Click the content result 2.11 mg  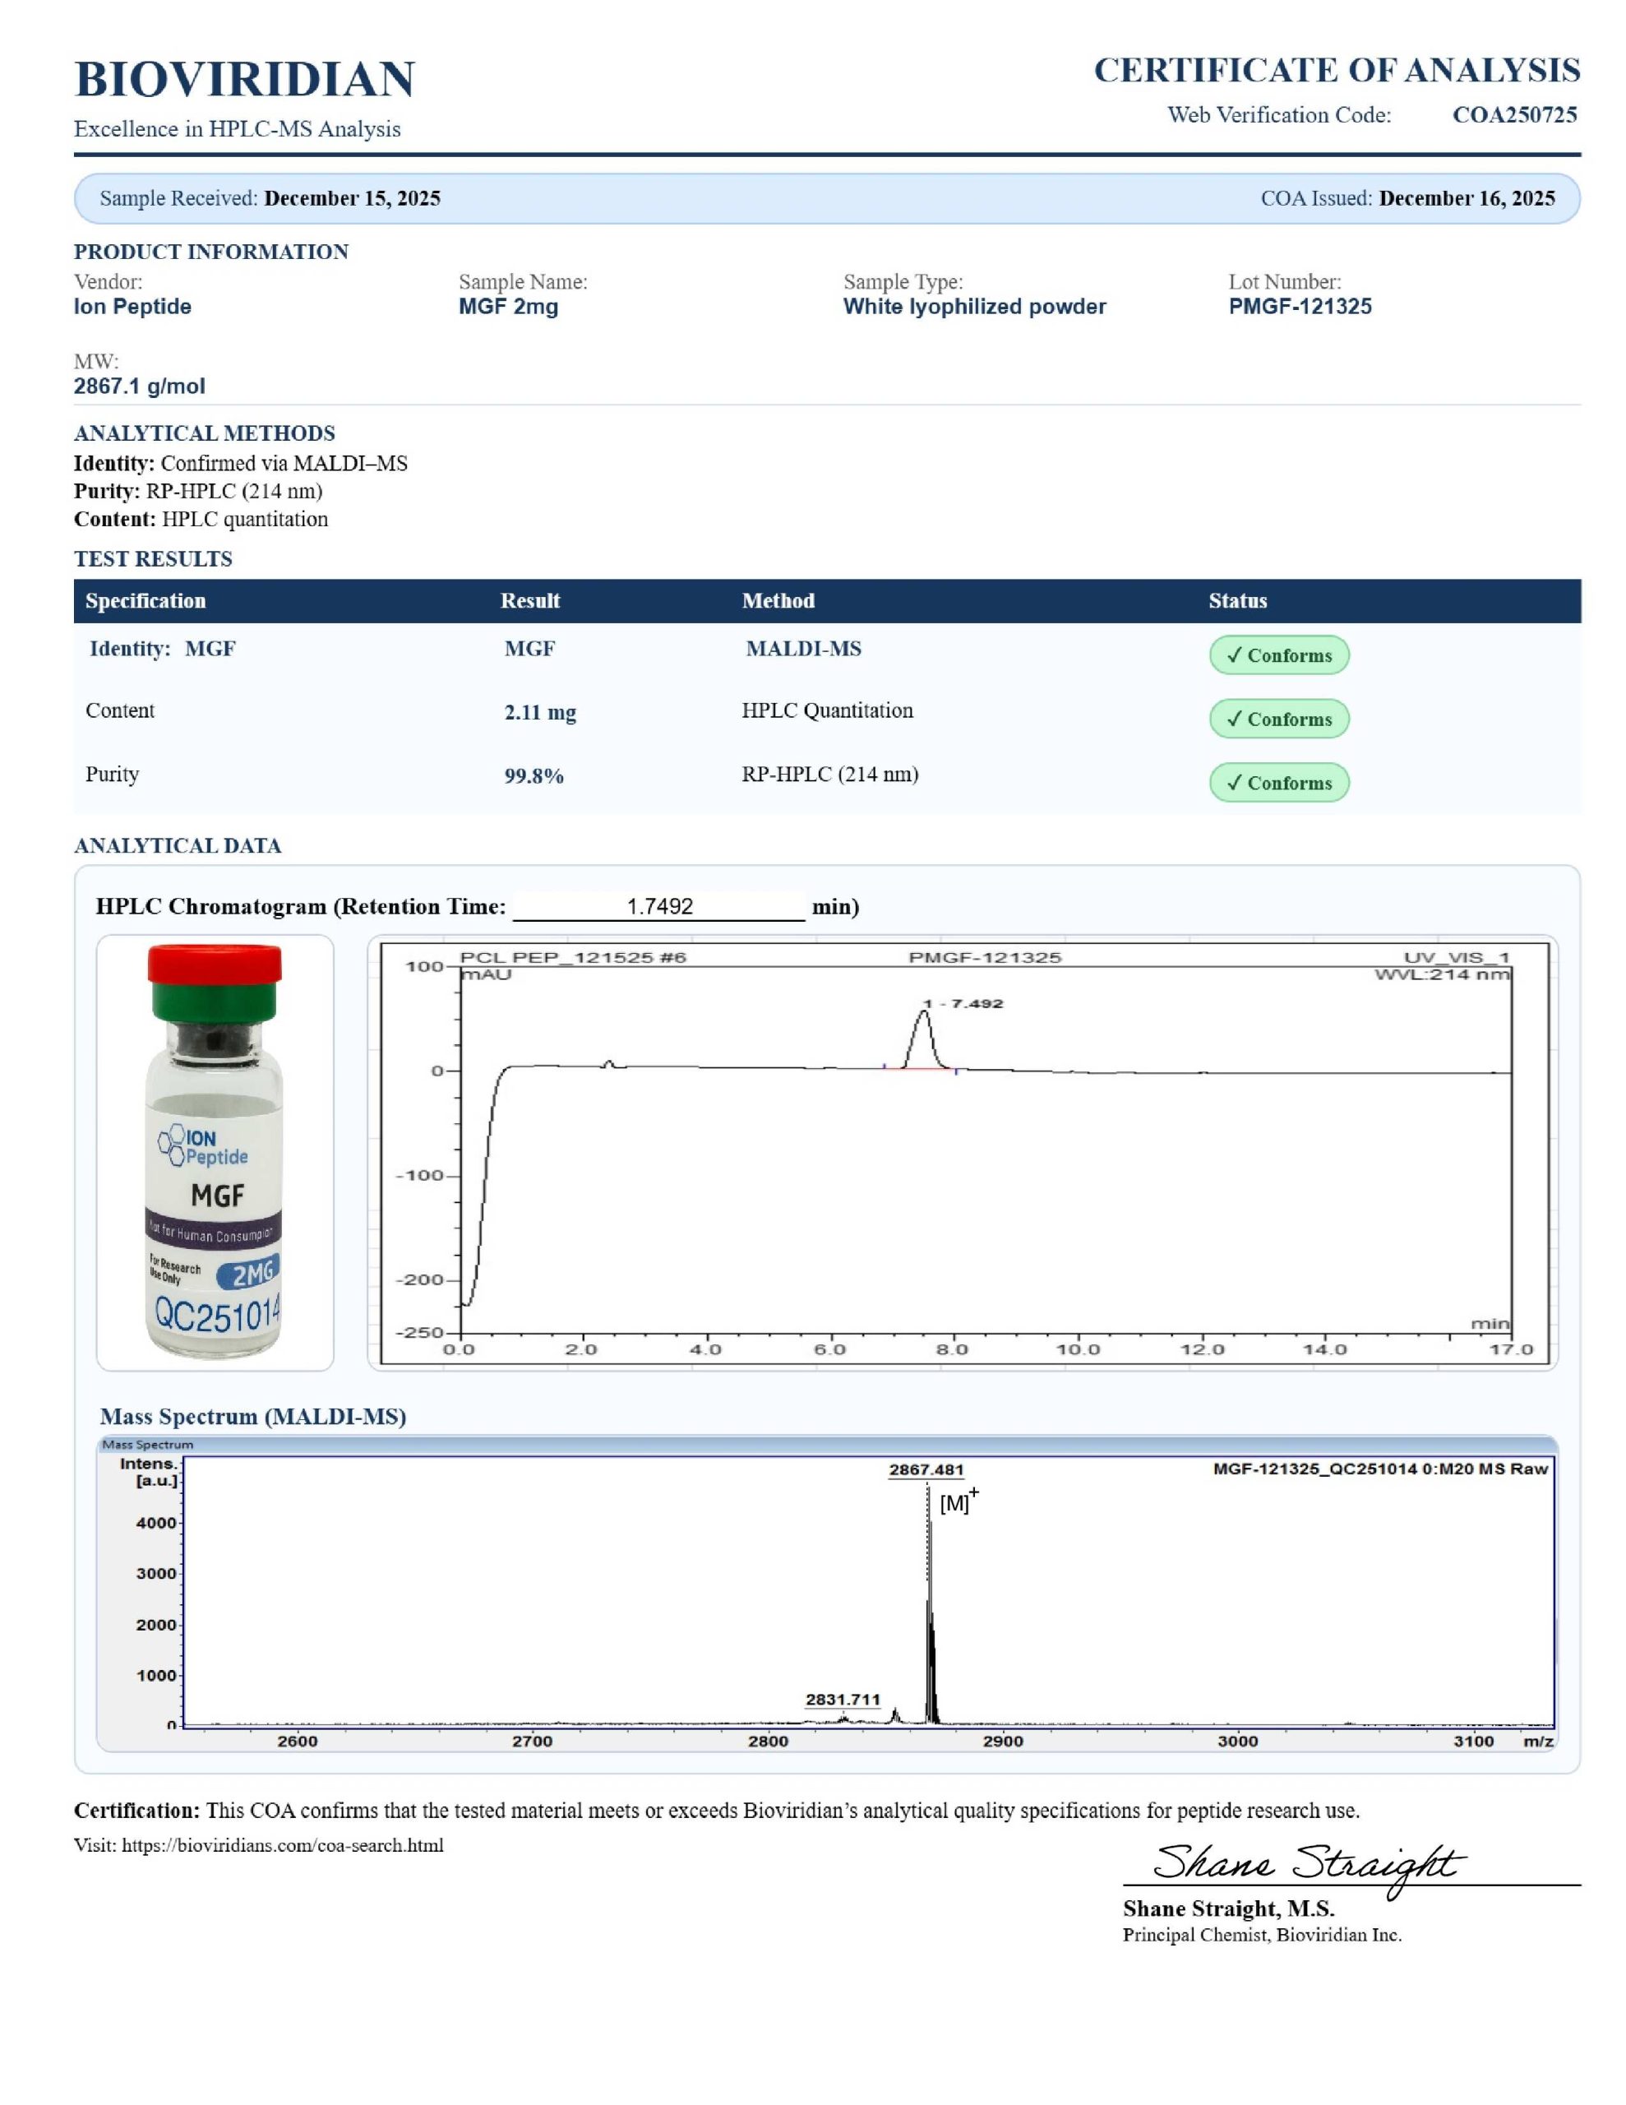(540, 712)
